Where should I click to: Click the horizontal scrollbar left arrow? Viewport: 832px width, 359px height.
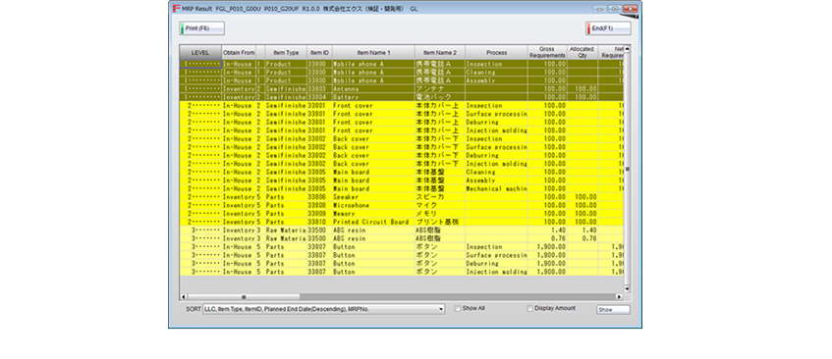click(184, 297)
